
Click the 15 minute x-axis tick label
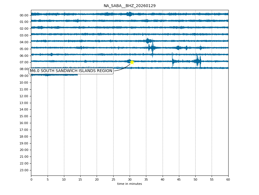(x=80, y=179)
